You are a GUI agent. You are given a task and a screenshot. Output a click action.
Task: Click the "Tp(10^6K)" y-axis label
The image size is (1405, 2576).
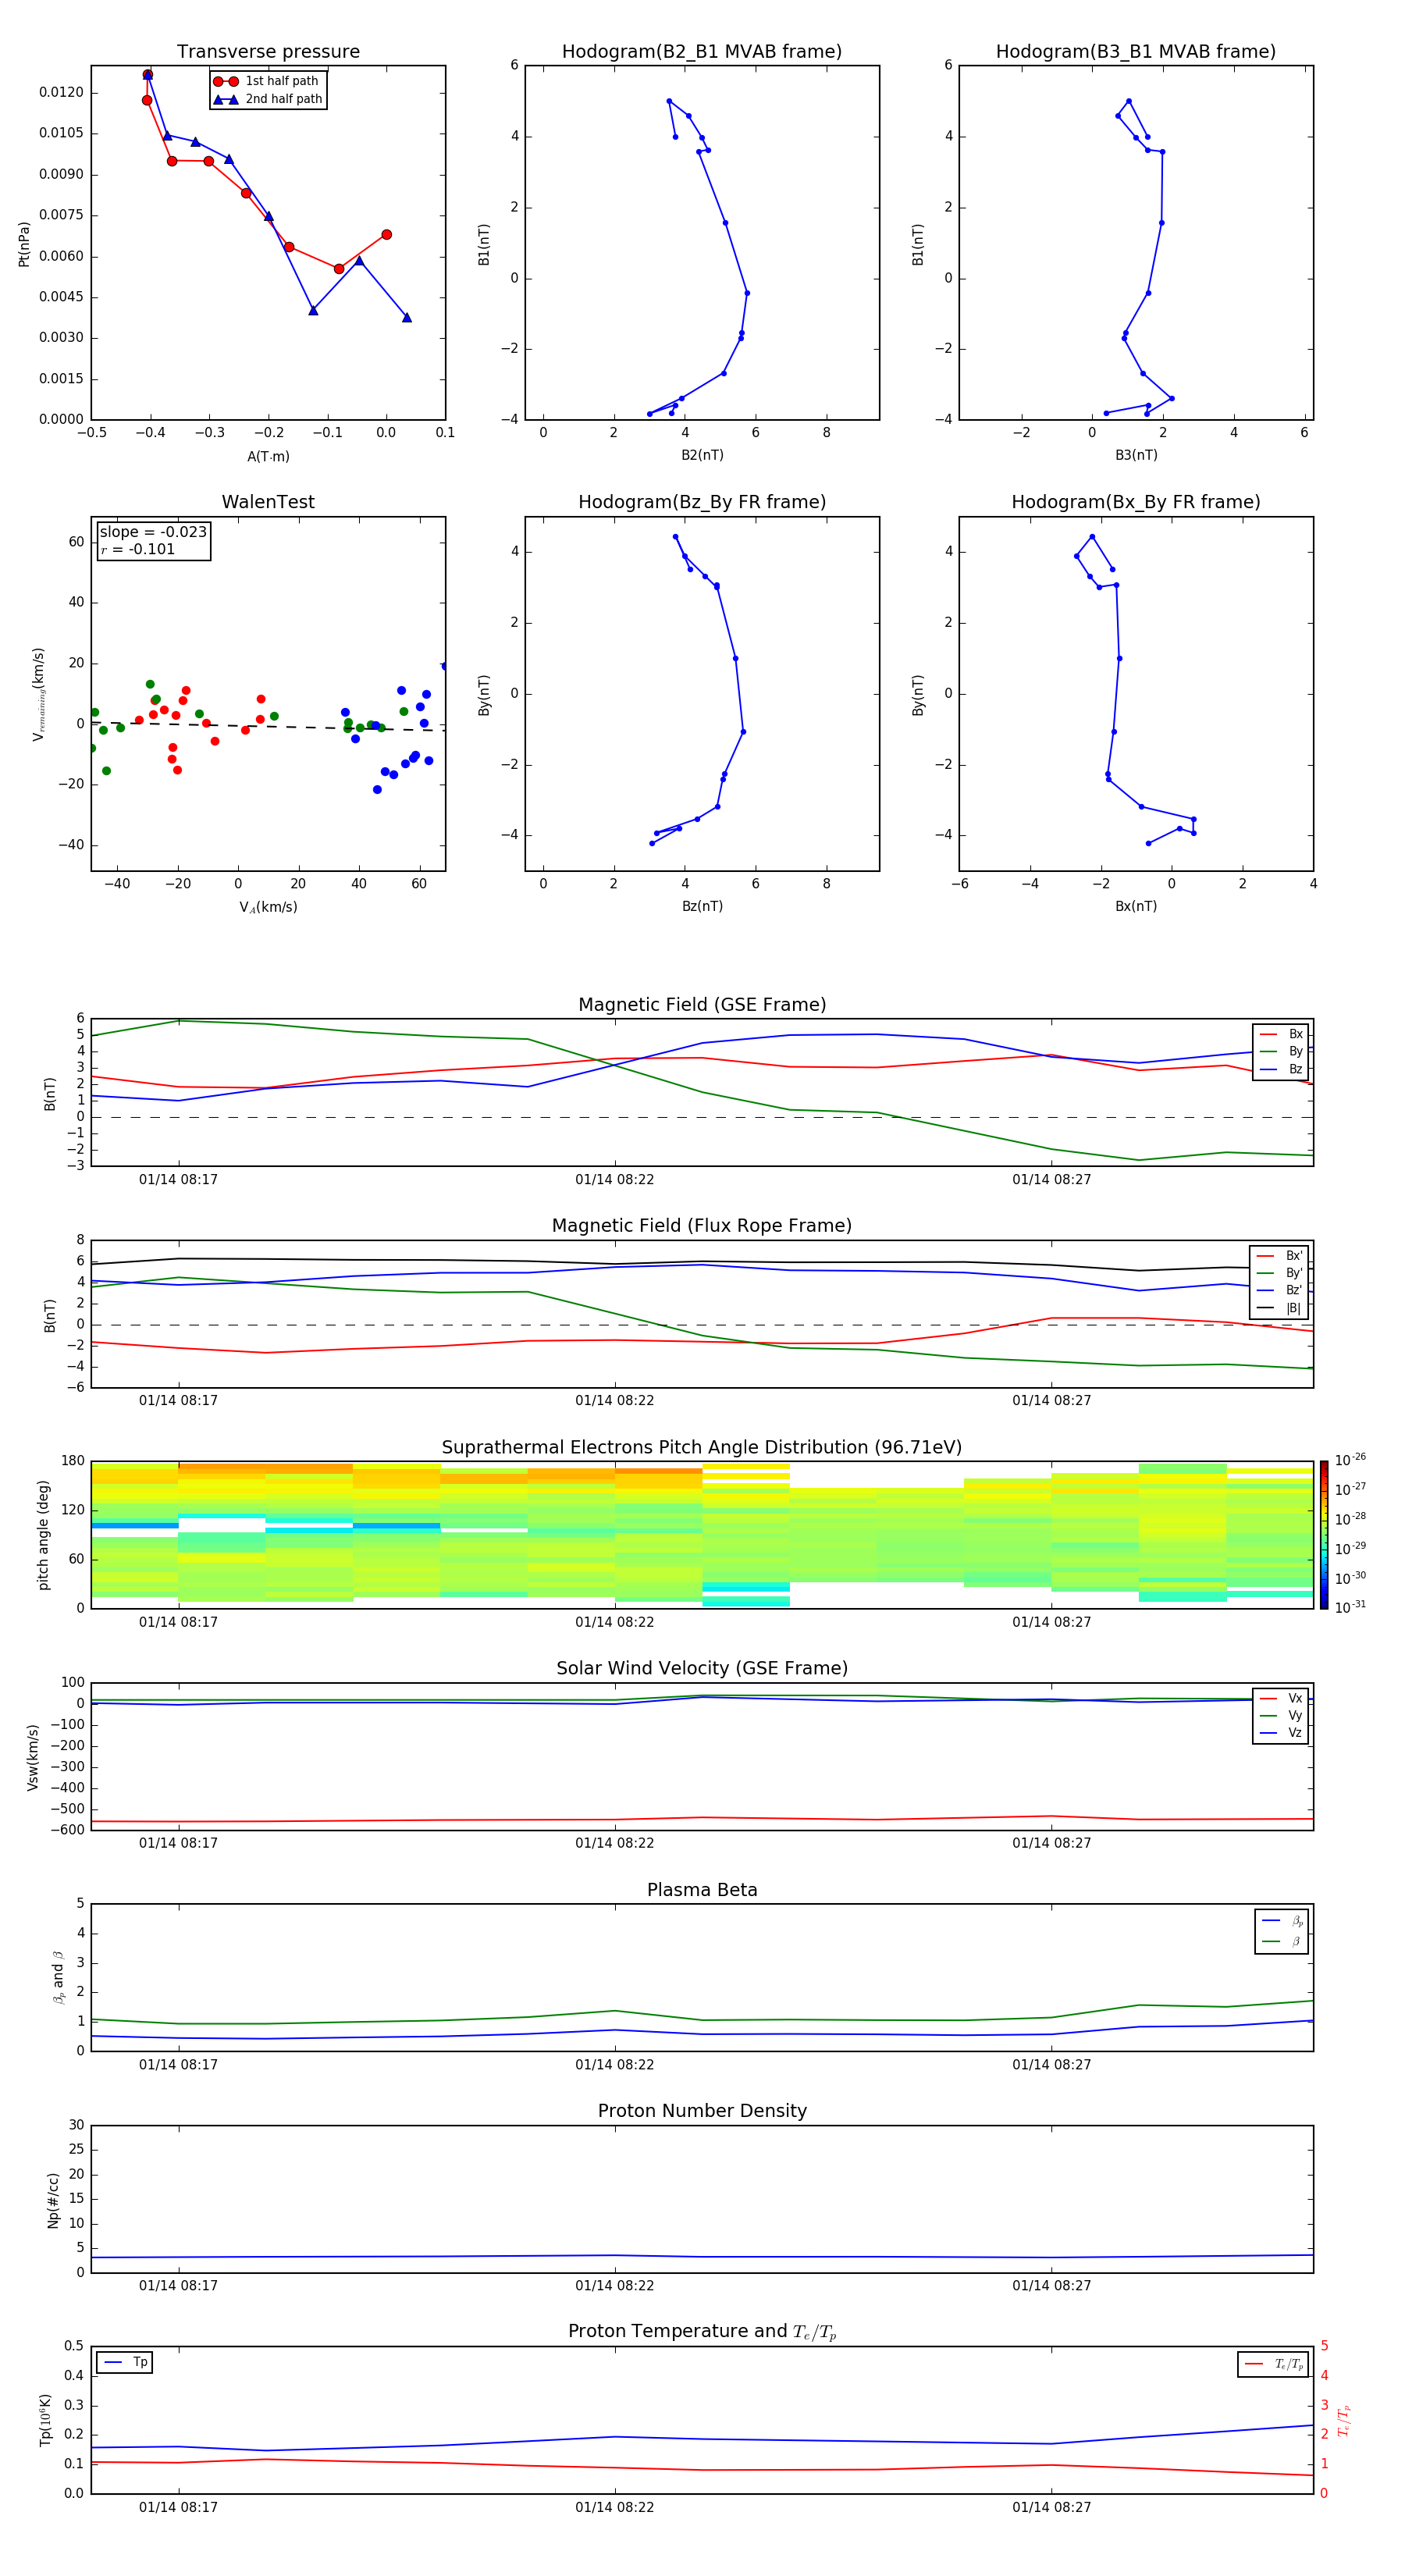(x=45, y=2420)
